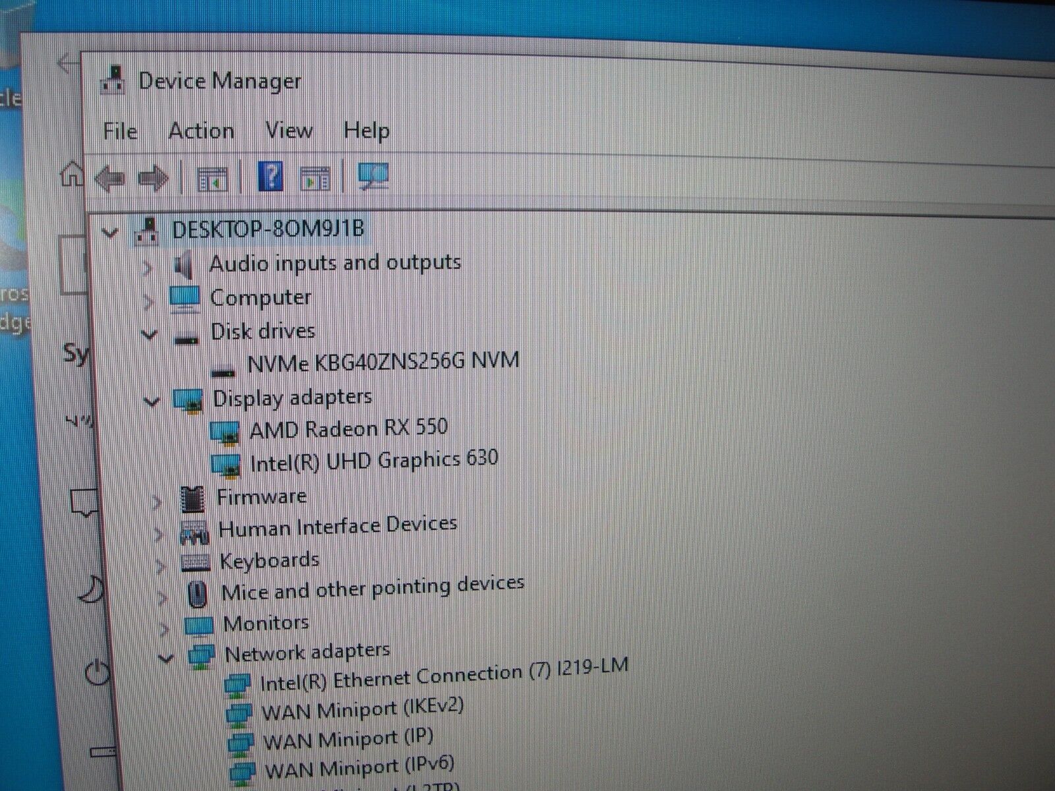Click the Keyboards category icon
Viewport: 1055px width, 791px height.
coord(196,562)
